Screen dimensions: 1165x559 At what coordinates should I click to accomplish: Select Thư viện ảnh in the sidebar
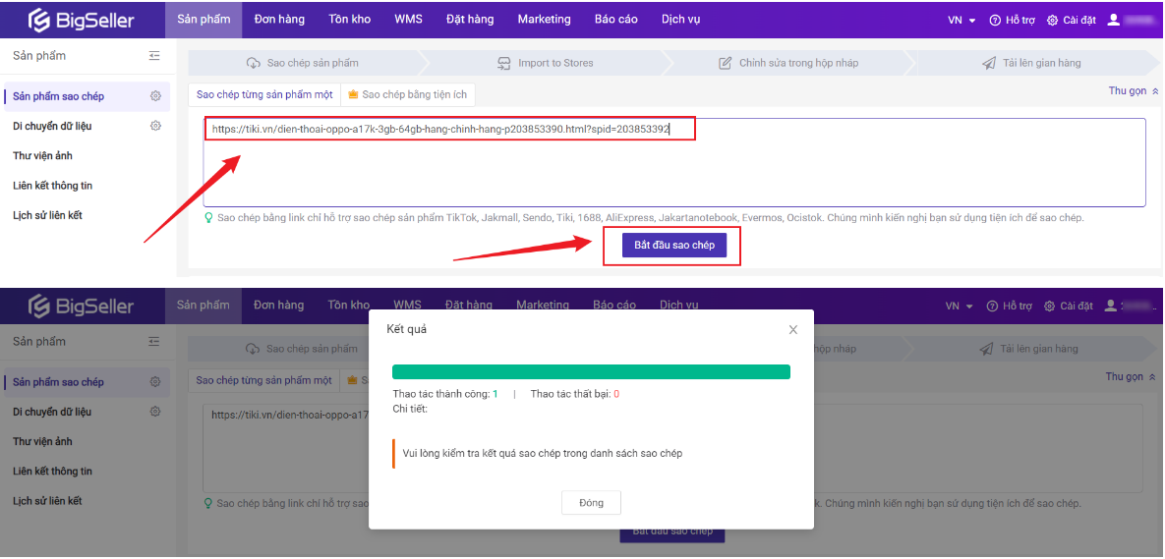(42, 155)
